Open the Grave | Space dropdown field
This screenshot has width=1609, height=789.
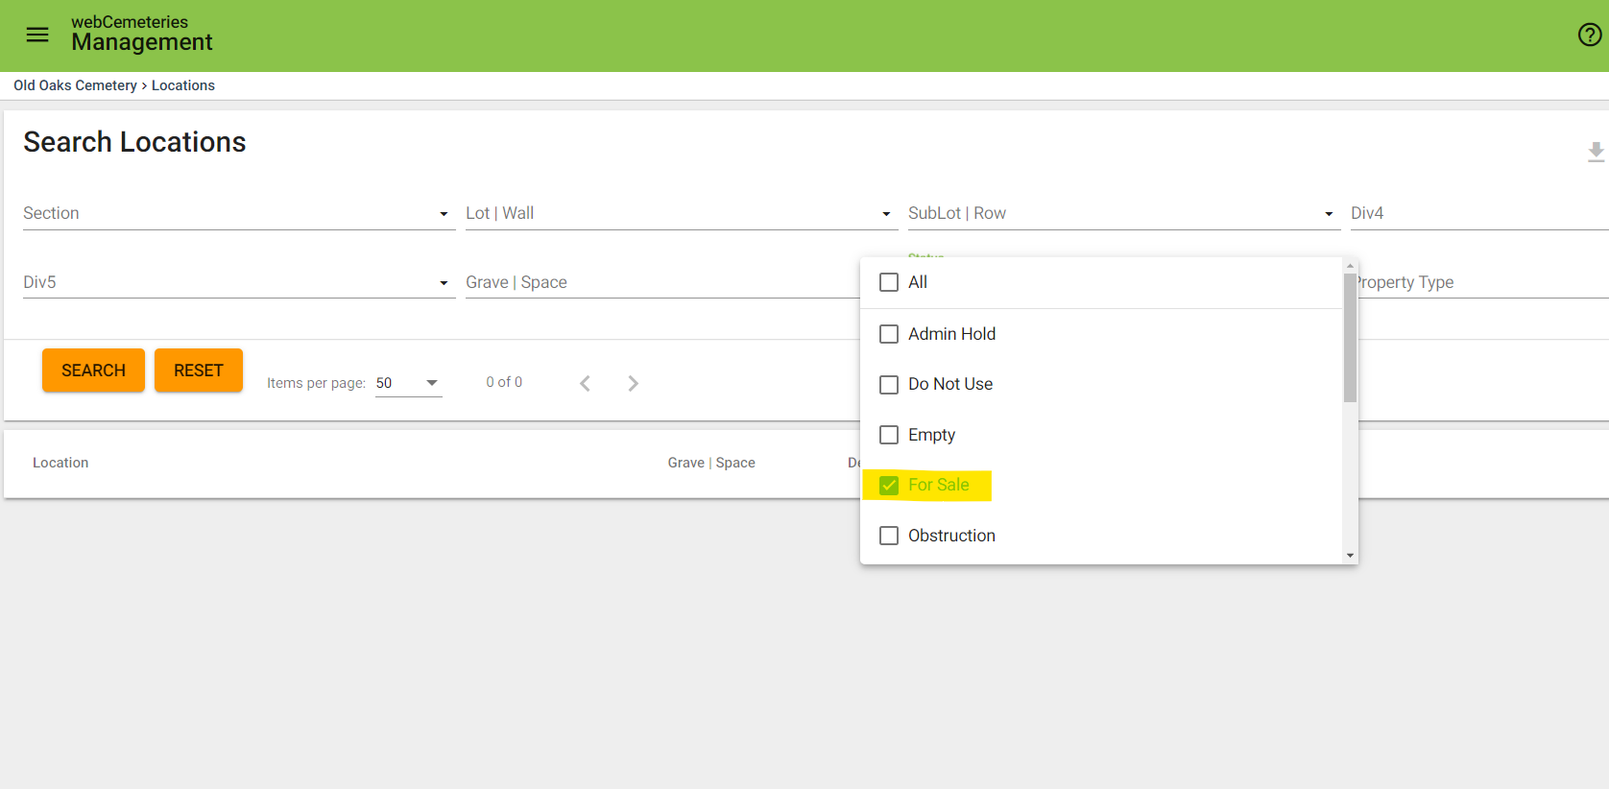pyautogui.click(x=662, y=283)
